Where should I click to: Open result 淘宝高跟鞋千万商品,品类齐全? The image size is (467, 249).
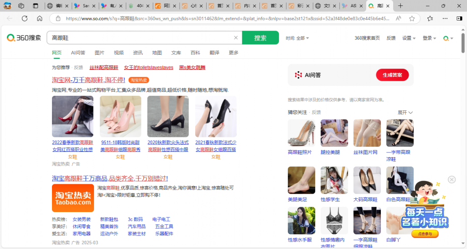pos(110,178)
